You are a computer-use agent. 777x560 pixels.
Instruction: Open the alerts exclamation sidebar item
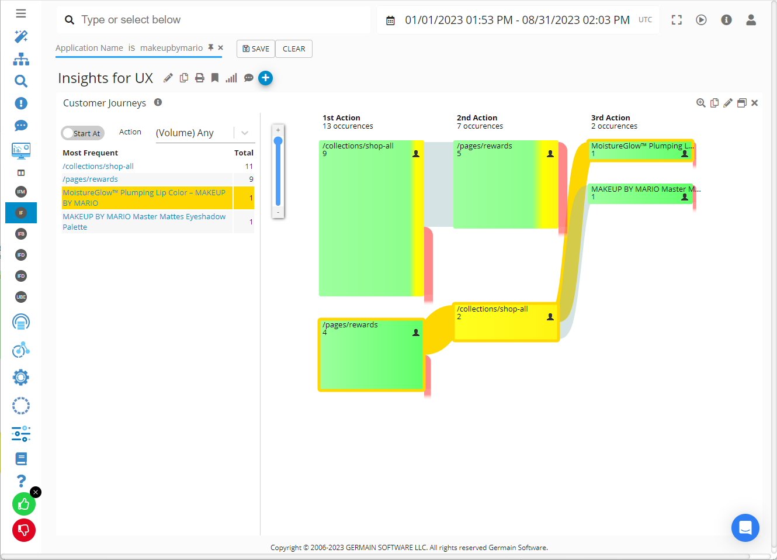[x=21, y=103]
